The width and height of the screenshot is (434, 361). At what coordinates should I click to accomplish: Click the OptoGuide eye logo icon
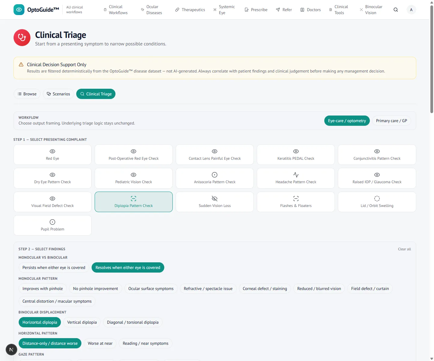pyautogui.click(x=19, y=10)
